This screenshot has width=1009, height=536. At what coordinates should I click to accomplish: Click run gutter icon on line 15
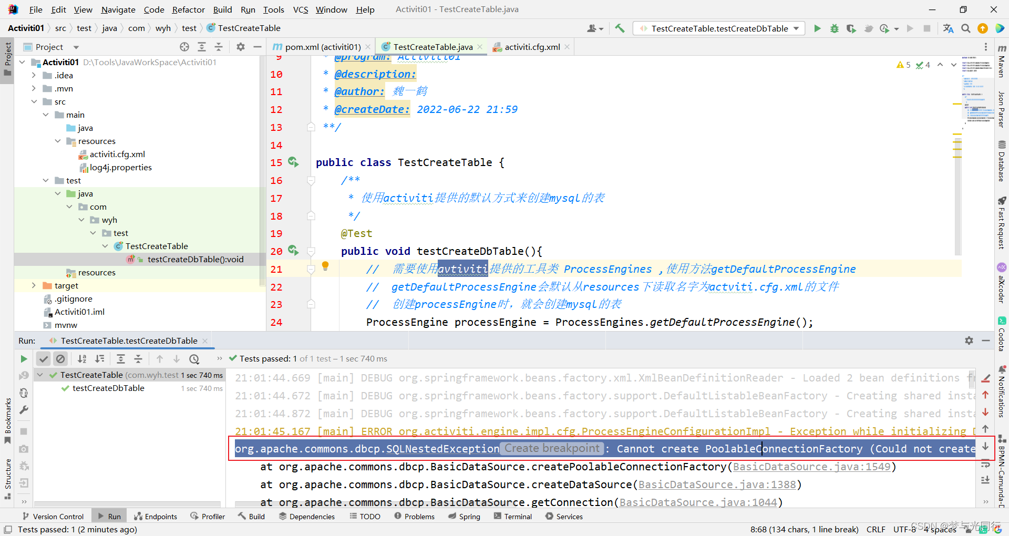pos(293,162)
